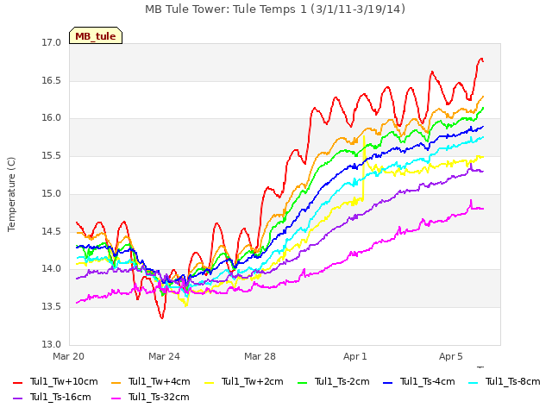Click the Tul1_Ts-8cm legend label
Image resolution: width=552 pixels, height=414 pixels.
click(x=513, y=381)
